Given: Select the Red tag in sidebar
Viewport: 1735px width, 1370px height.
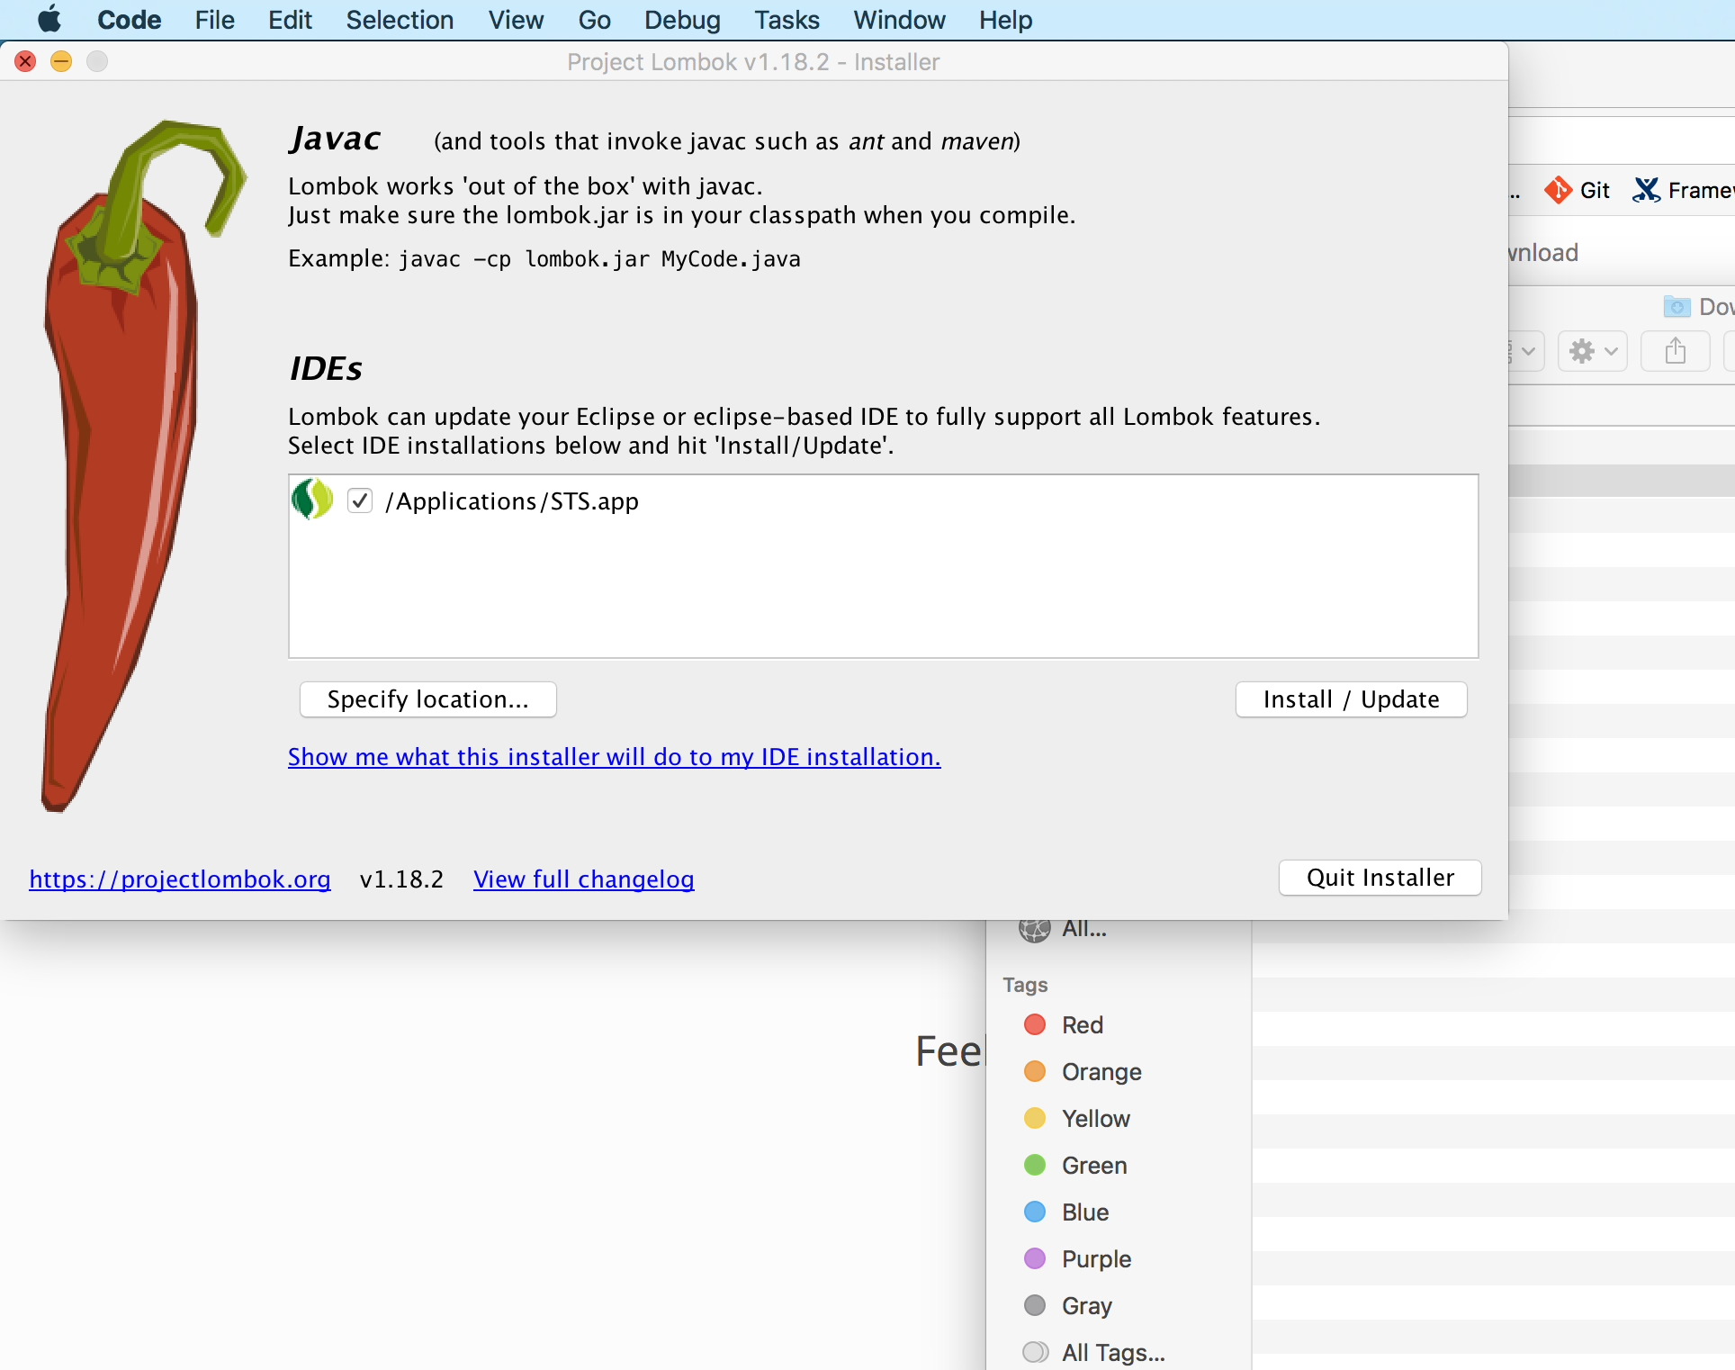Looking at the screenshot, I should click(x=1082, y=1024).
